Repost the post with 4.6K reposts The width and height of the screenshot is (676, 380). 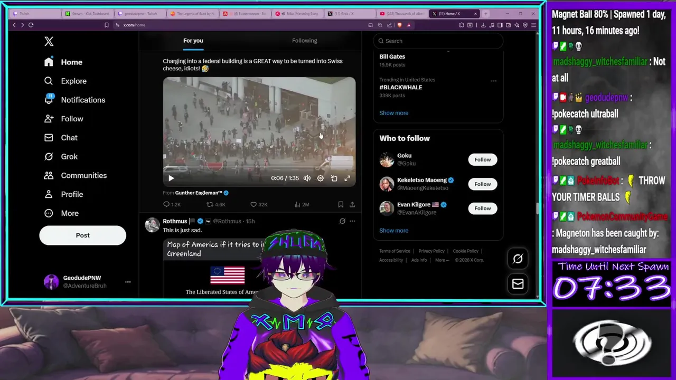(215, 204)
